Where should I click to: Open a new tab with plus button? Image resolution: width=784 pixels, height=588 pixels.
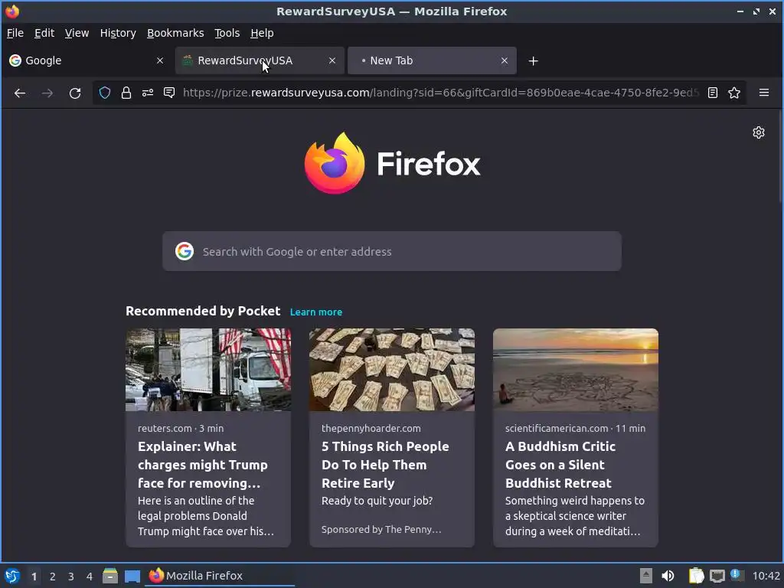533,61
